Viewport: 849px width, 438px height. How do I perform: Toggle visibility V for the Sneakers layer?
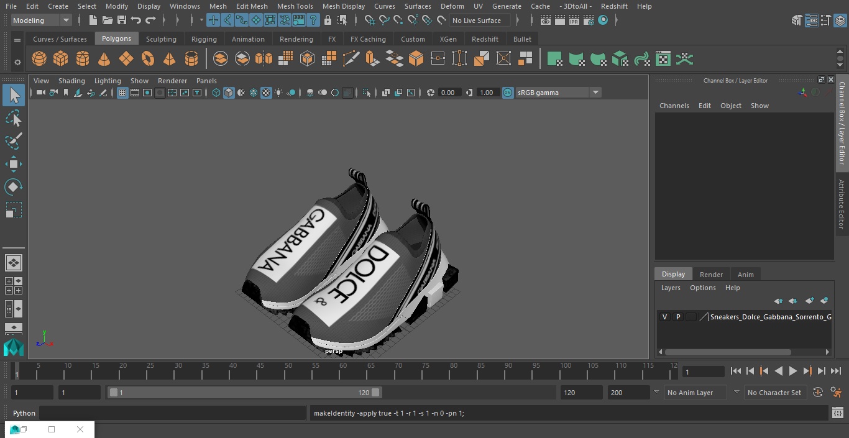[664, 317]
